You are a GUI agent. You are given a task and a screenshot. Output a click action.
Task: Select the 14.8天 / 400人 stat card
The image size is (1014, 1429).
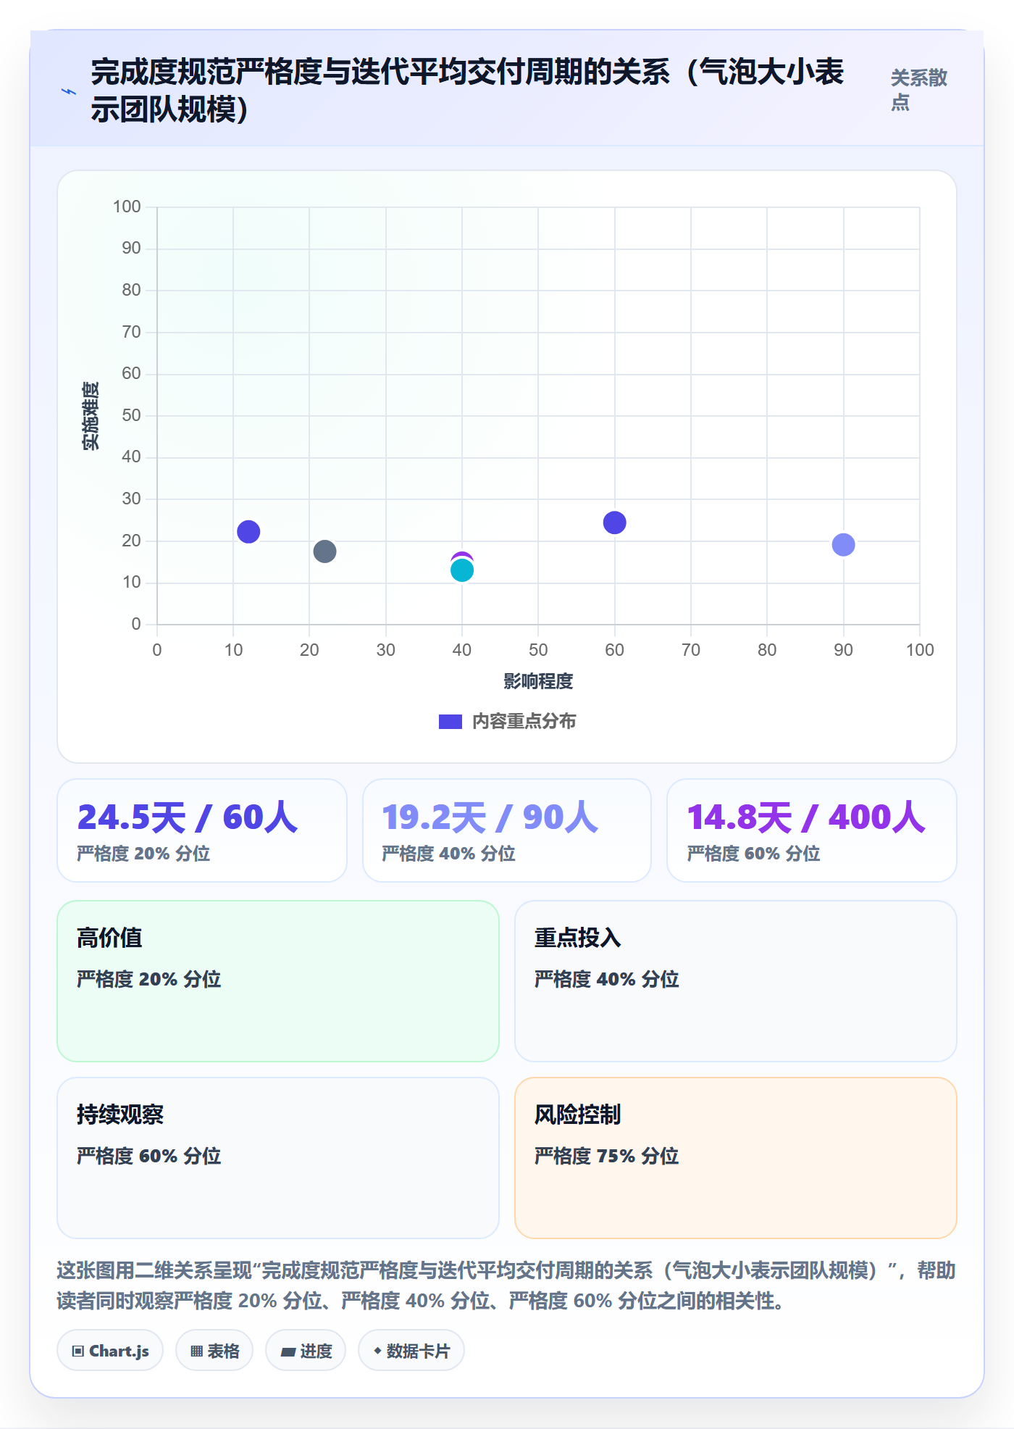tap(812, 830)
